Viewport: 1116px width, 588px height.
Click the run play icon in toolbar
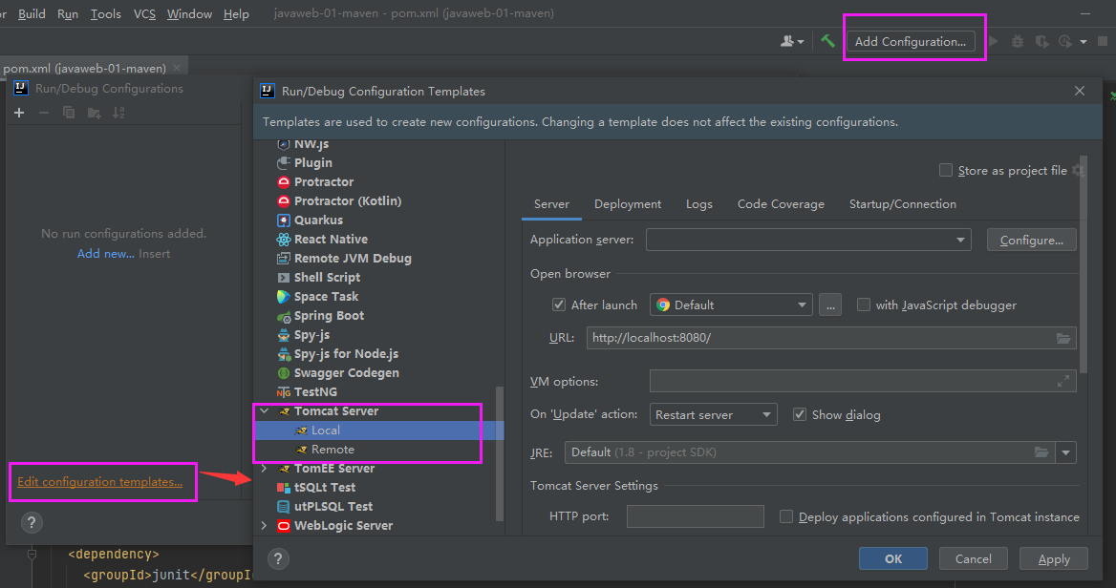[x=995, y=41]
